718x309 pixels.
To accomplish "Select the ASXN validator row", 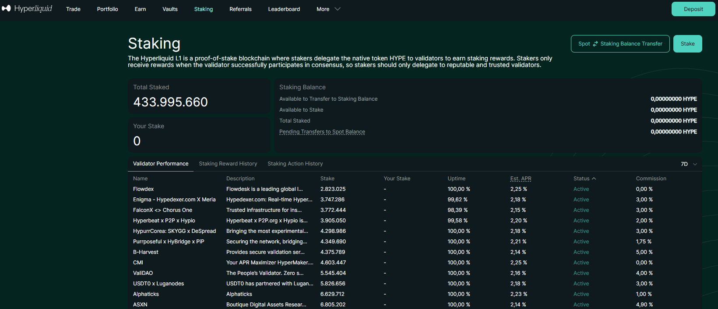I will pyautogui.click(x=415, y=305).
